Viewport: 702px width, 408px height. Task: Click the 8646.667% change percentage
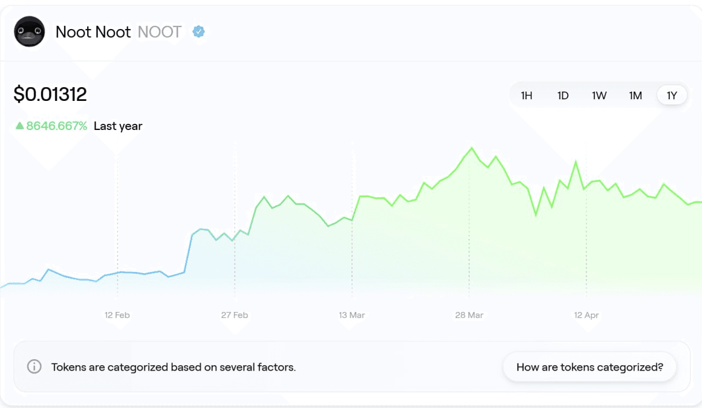(56, 126)
